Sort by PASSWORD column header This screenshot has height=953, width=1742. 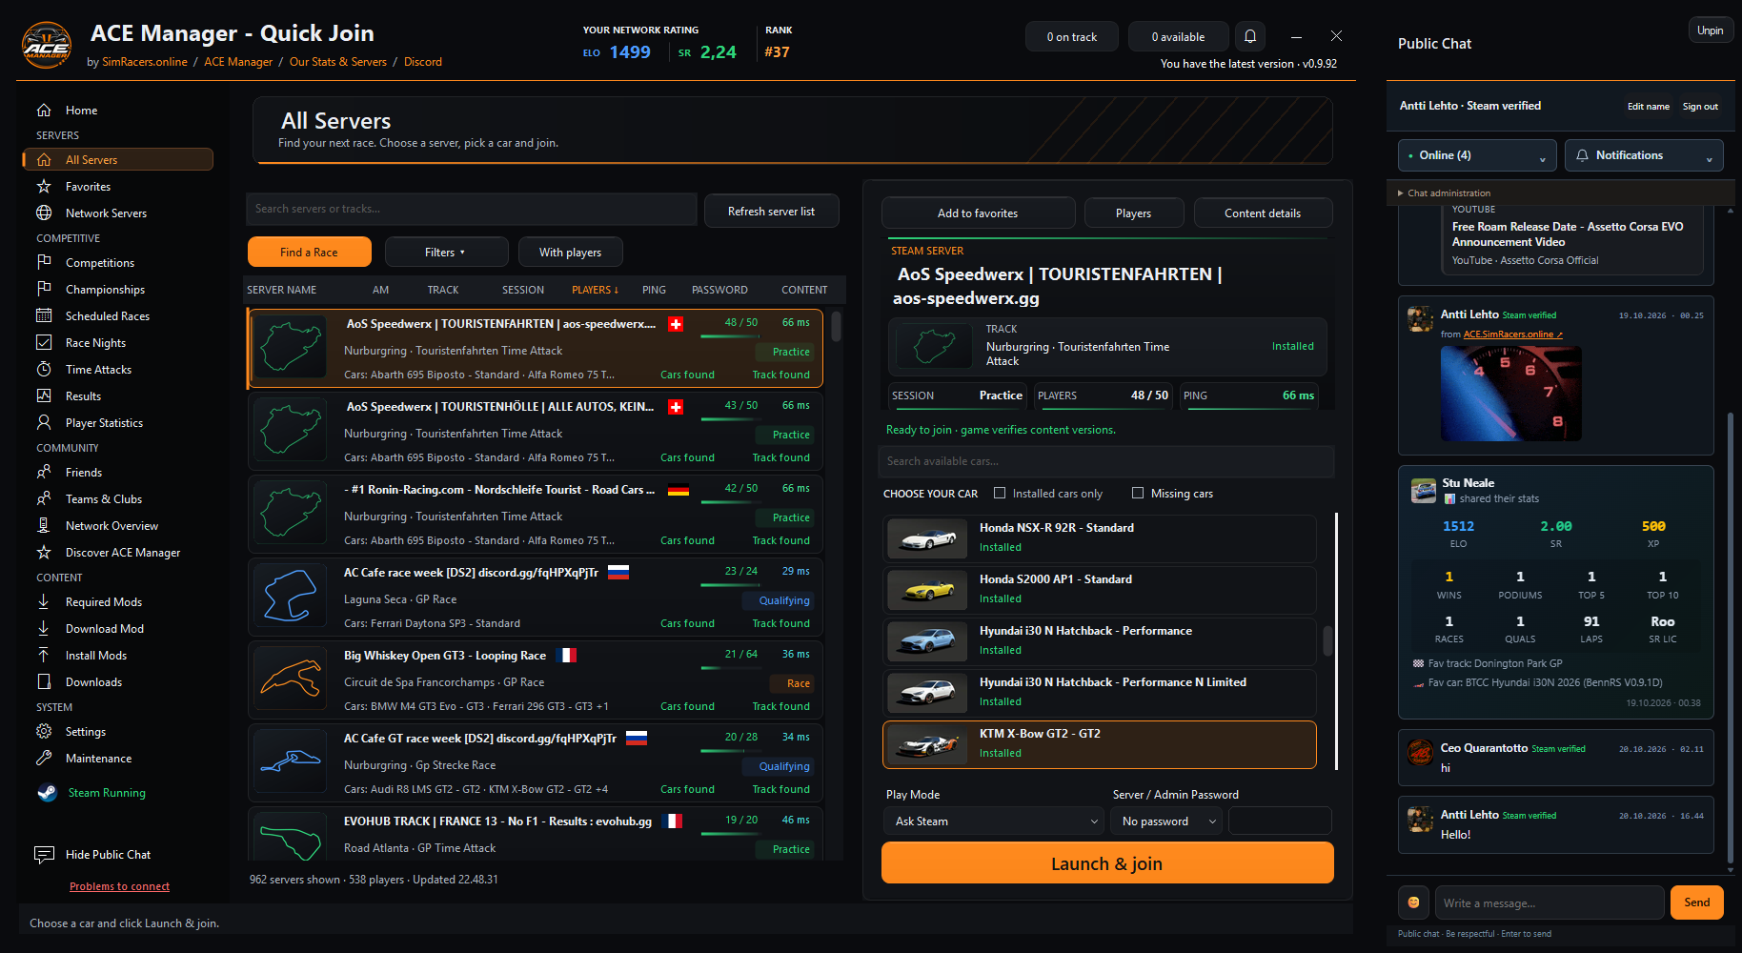(719, 290)
